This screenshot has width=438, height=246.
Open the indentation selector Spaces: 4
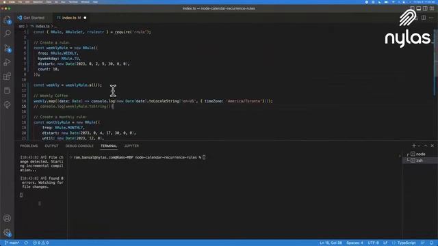click(355, 243)
